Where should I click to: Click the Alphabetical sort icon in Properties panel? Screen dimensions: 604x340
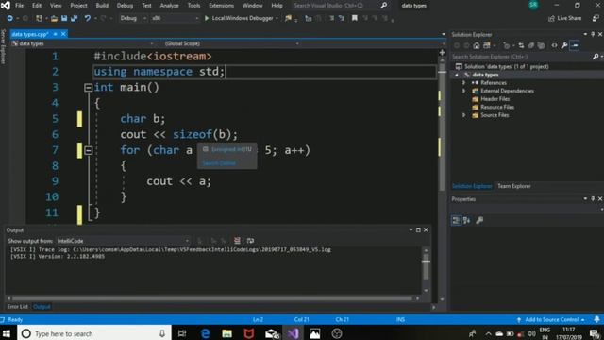pyautogui.click(x=466, y=220)
